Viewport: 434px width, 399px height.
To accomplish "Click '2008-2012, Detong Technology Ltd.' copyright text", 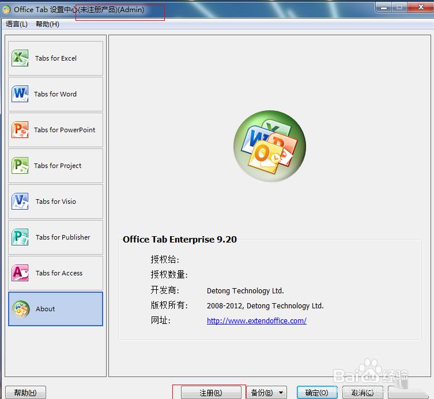I will 265,306.
